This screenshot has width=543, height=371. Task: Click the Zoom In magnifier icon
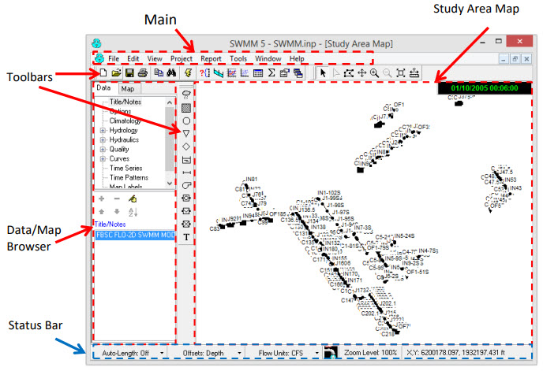point(374,73)
